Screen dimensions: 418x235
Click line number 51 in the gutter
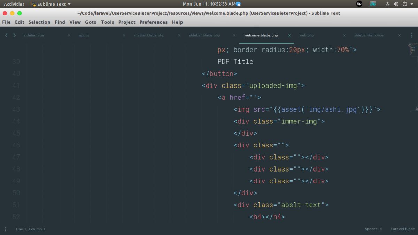[x=16, y=205]
